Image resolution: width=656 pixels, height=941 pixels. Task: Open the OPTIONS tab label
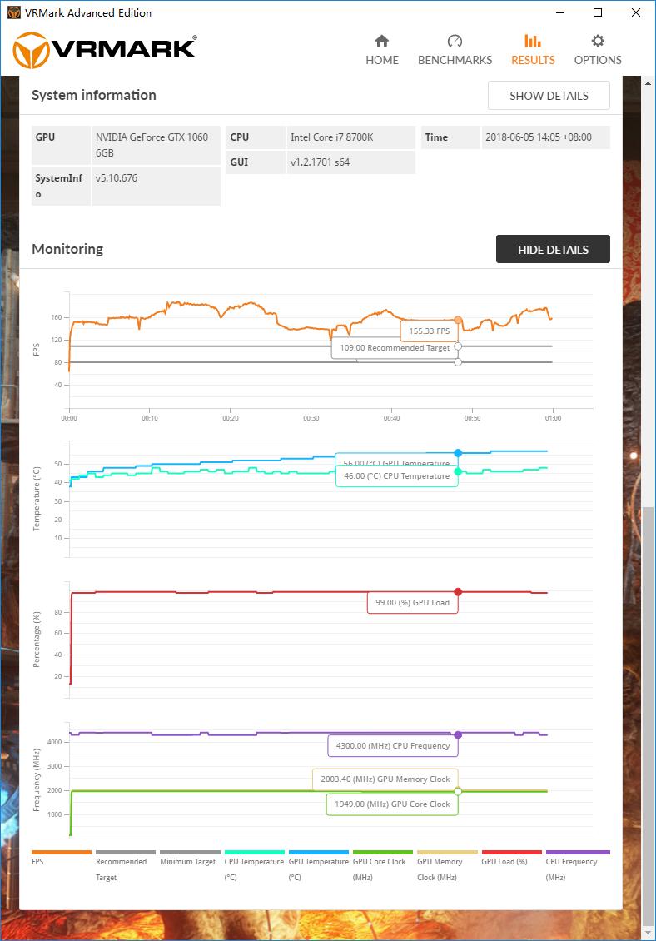coord(598,60)
